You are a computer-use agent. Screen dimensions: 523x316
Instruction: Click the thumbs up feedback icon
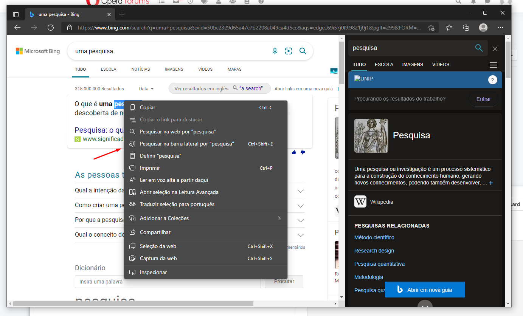pos(294,152)
